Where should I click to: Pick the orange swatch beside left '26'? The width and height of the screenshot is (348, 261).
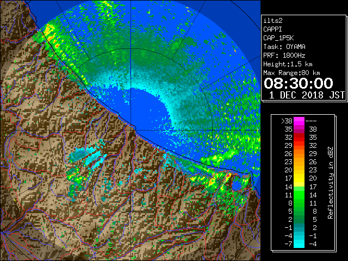pyautogui.click(x=299, y=153)
